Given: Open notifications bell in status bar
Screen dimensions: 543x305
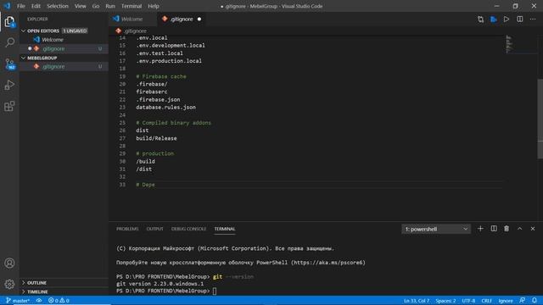Looking at the screenshot, I should [x=535, y=301].
